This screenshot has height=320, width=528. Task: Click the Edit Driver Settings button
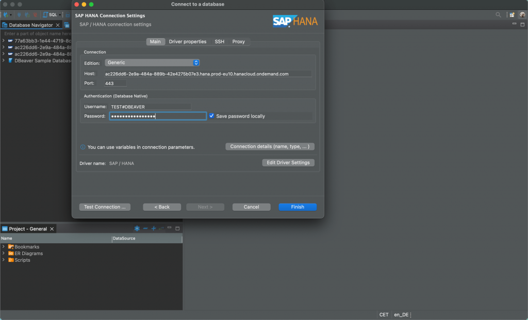pyautogui.click(x=288, y=162)
